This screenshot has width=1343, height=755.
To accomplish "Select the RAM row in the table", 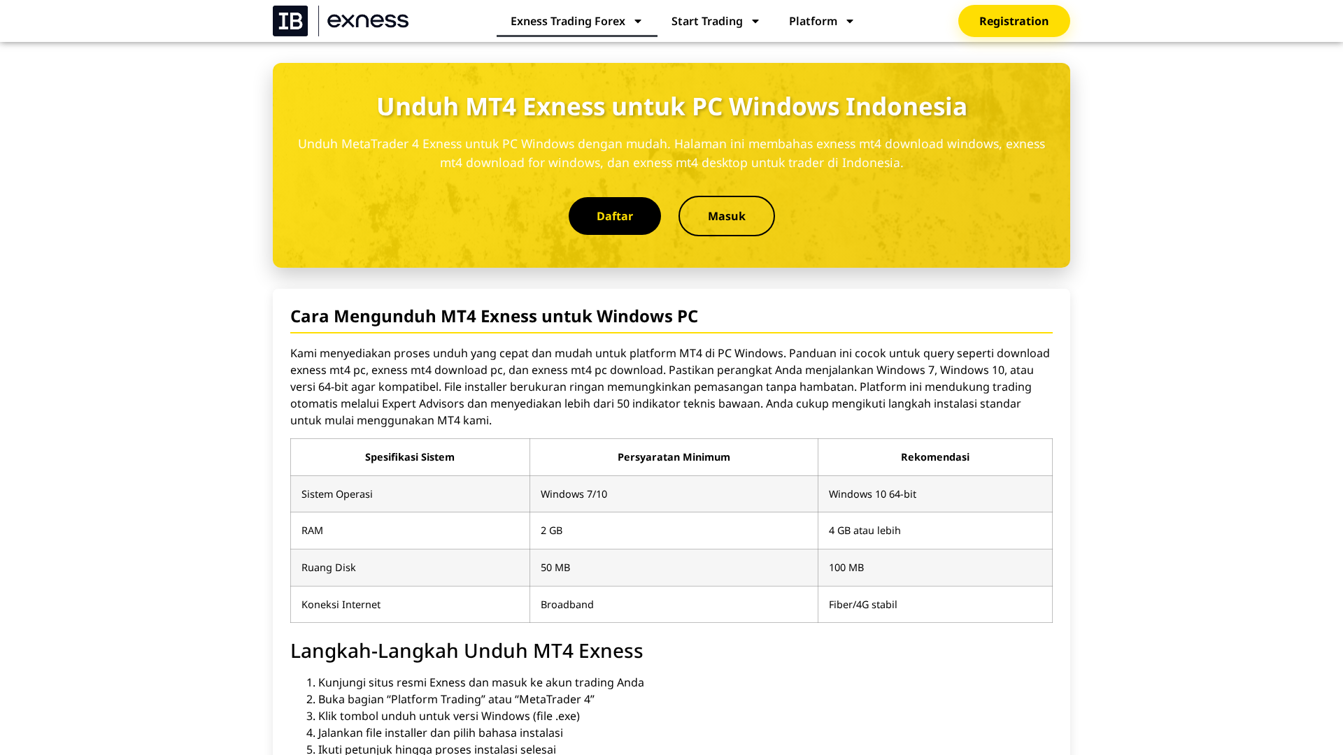I will pos(312,530).
